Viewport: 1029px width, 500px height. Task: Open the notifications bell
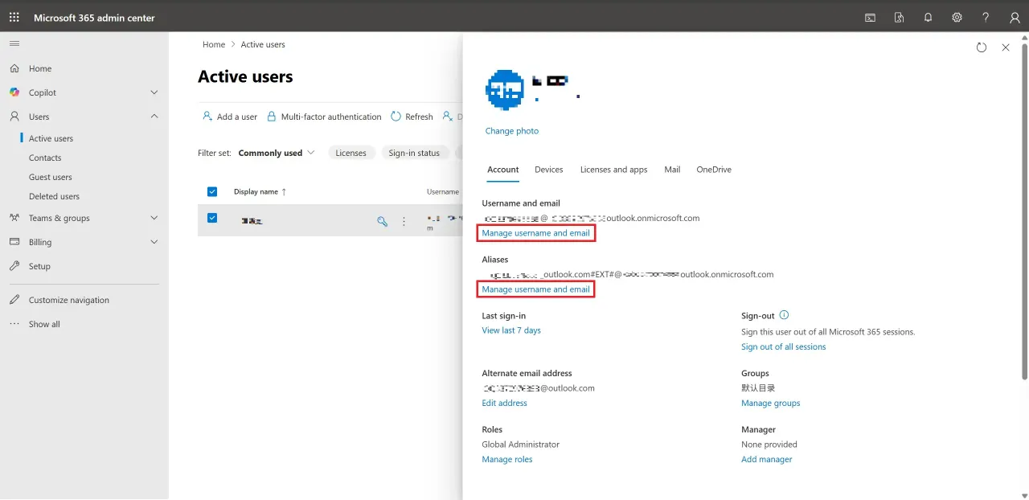point(928,17)
